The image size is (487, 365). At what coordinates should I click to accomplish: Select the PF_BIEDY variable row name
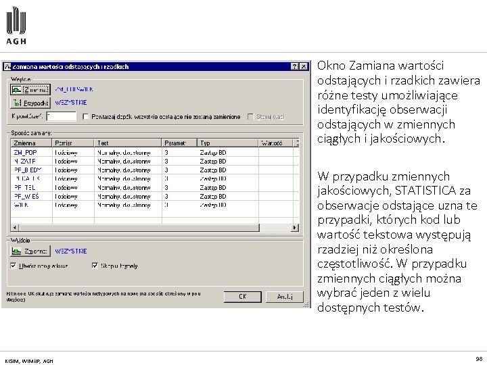(28, 170)
